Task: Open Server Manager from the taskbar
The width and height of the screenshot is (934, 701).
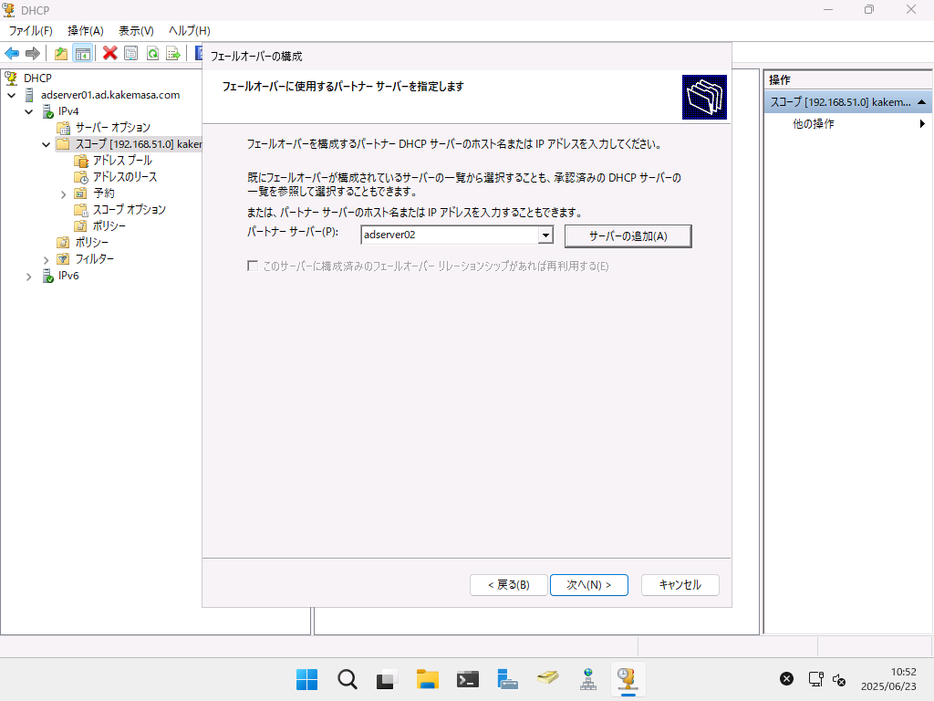Action: pos(507,679)
